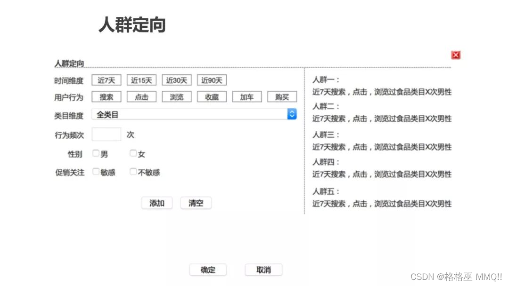Choose 收藏 as the user behavior
509x286 pixels.
click(212, 97)
